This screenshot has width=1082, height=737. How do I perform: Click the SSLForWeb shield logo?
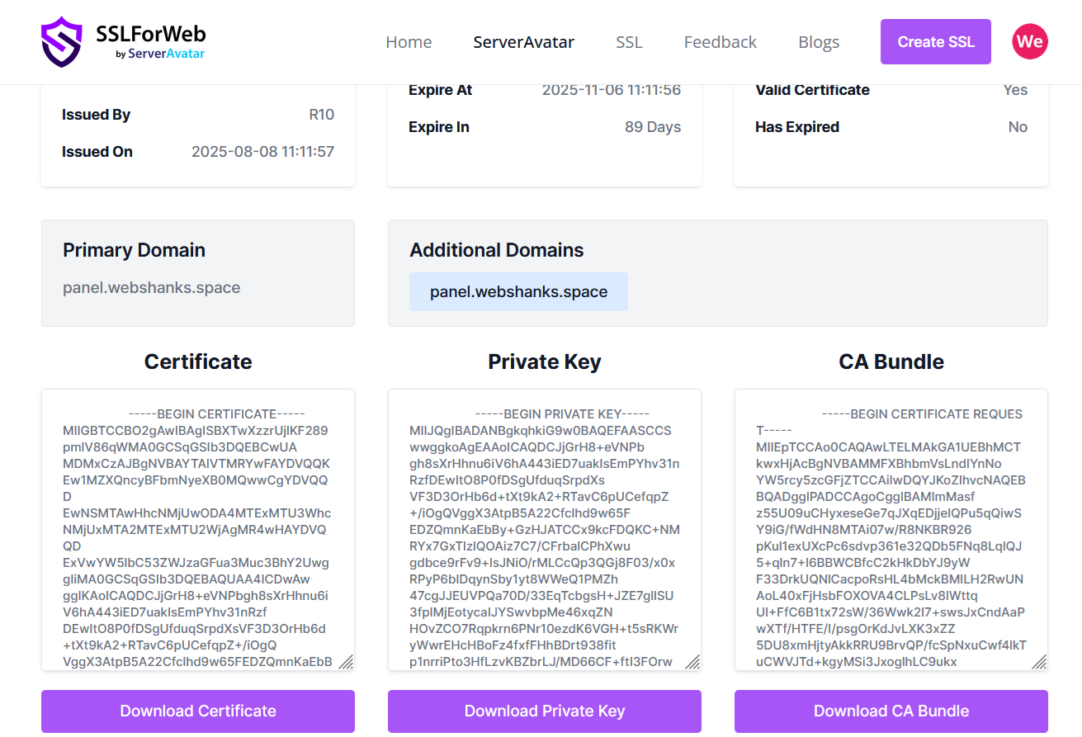tap(62, 42)
